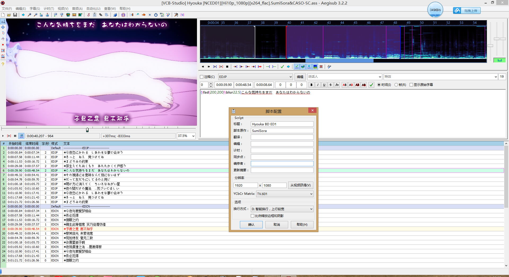
Task: Click the 确认 button in script dialog
Action: 251,225
